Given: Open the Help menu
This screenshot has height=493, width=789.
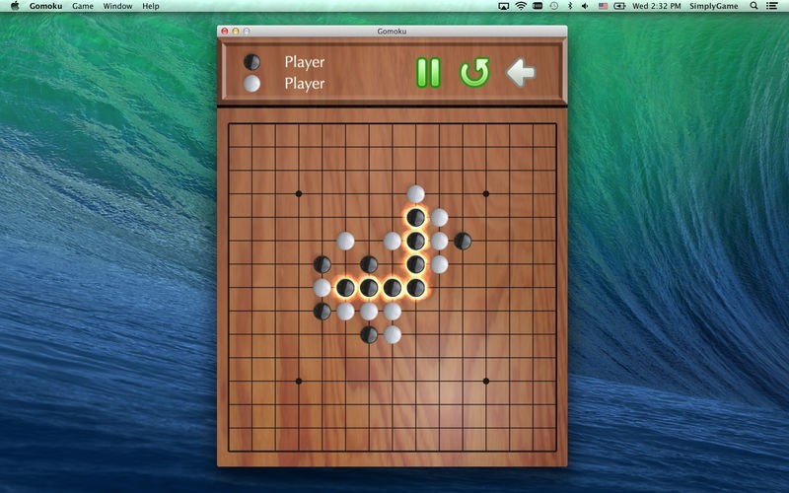Looking at the screenshot, I should click(150, 6).
